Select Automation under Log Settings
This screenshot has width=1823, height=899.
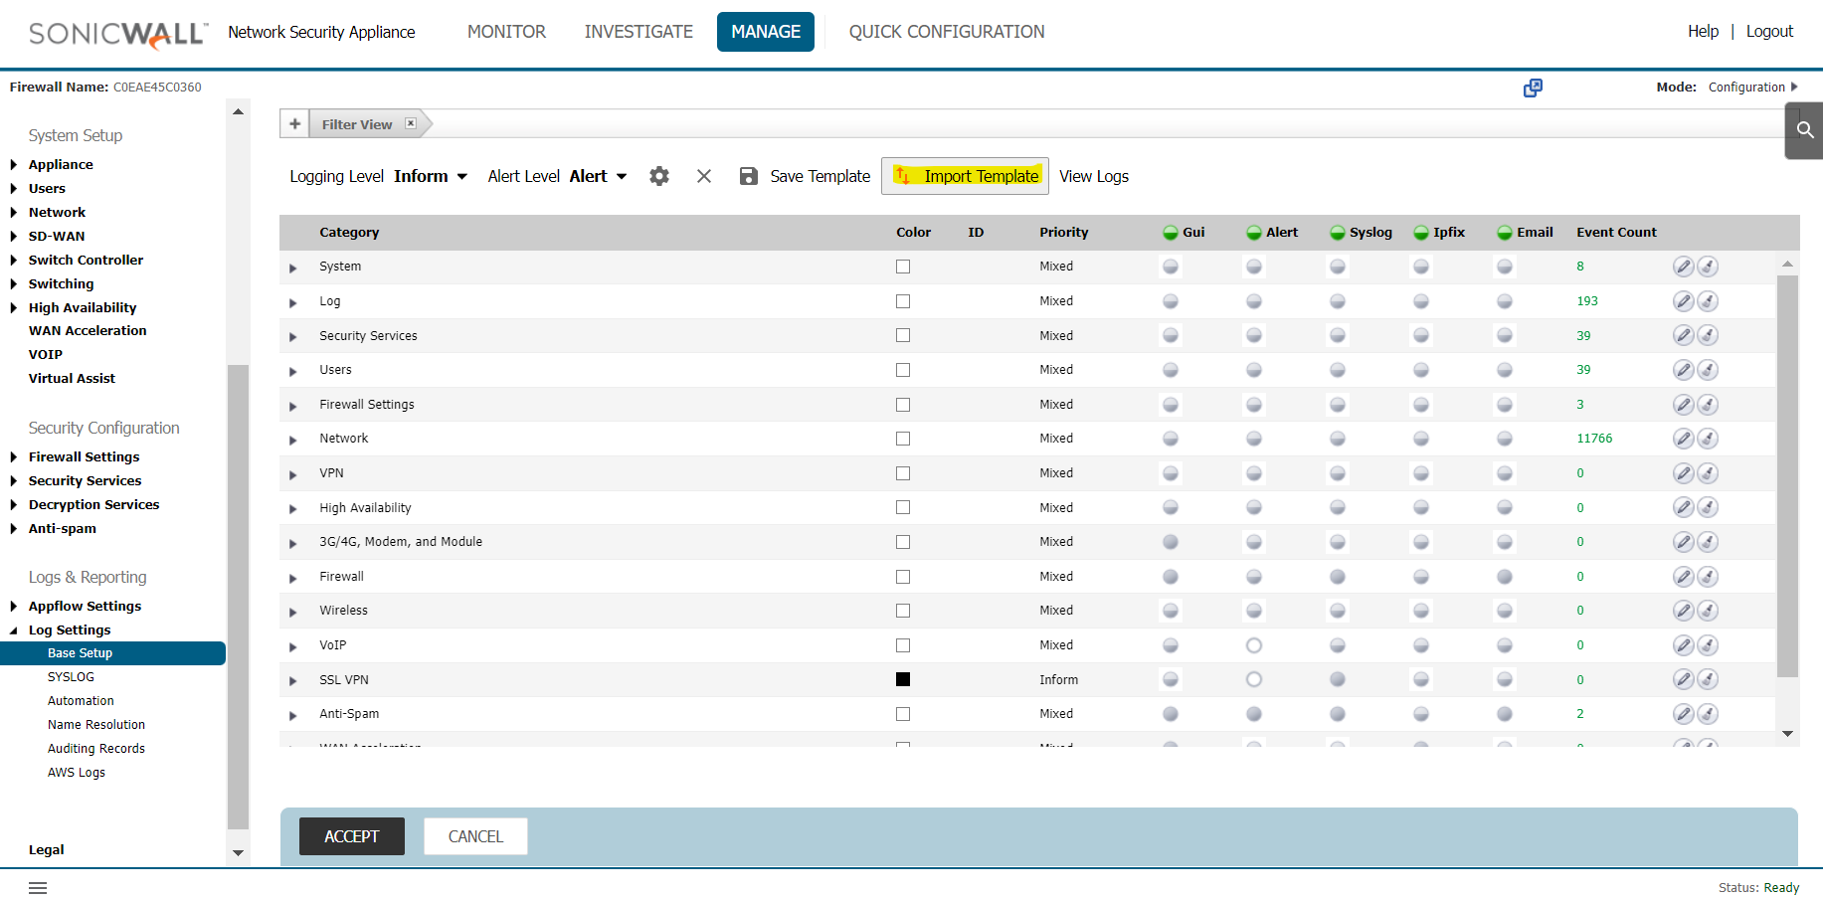[x=81, y=701]
